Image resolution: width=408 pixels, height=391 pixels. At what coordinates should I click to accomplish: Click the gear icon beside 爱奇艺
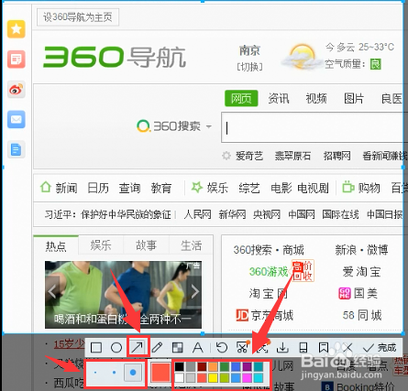tap(226, 156)
